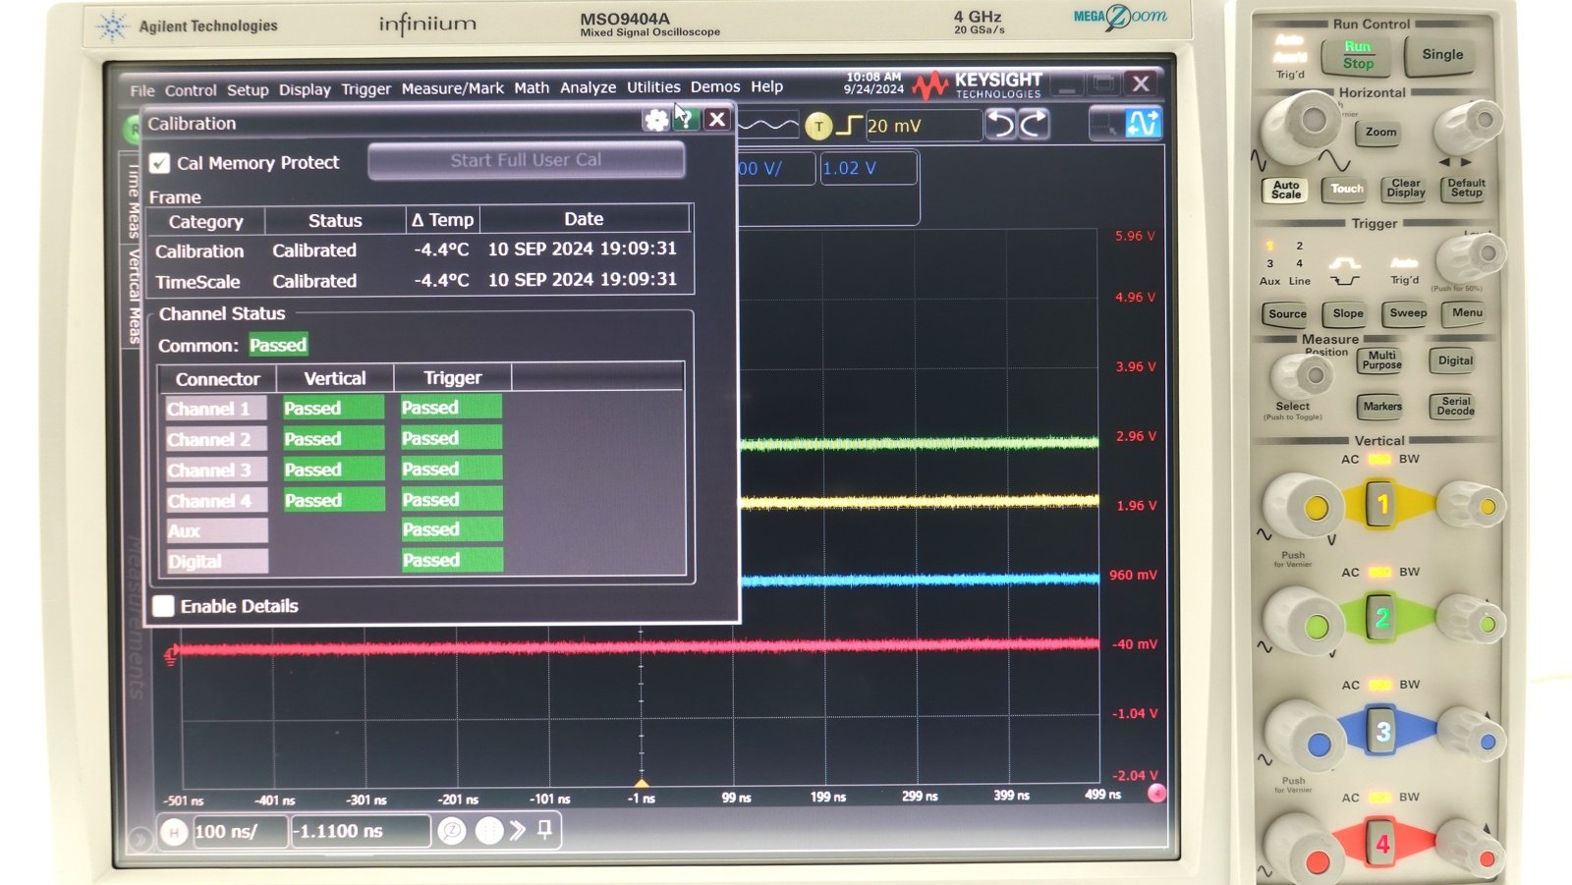Open the File menu
The width and height of the screenshot is (1572, 885).
click(142, 90)
